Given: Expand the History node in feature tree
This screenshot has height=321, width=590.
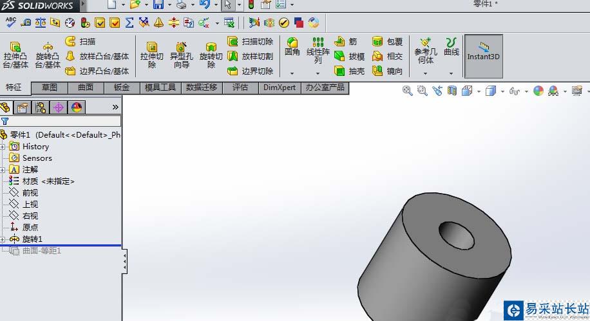Looking at the screenshot, I should point(3,147).
